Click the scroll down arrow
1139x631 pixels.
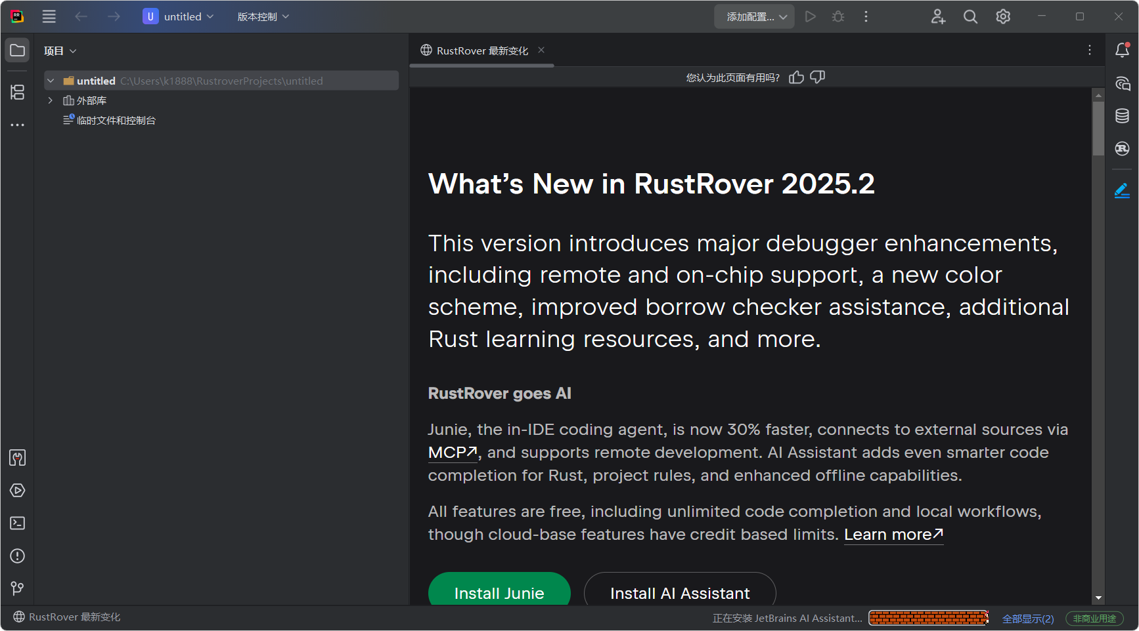pos(1098,598)
